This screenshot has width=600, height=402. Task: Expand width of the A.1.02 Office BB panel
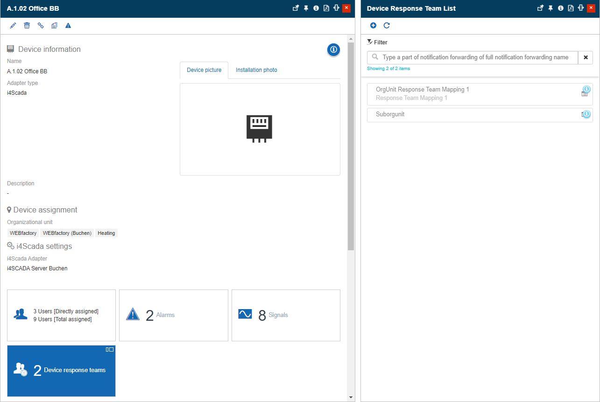point(336,8)
